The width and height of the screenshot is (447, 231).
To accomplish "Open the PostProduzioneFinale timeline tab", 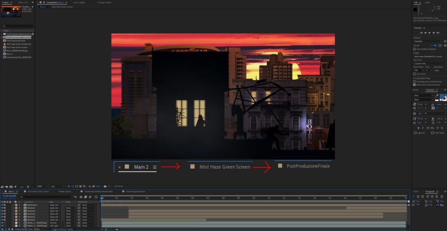I will pos(135,191).
